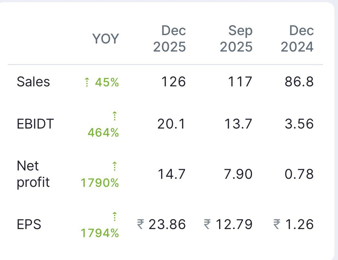Click the rupee symbol before 12.79
This screenshot has height=260, width=338.
tap(208, 224)
